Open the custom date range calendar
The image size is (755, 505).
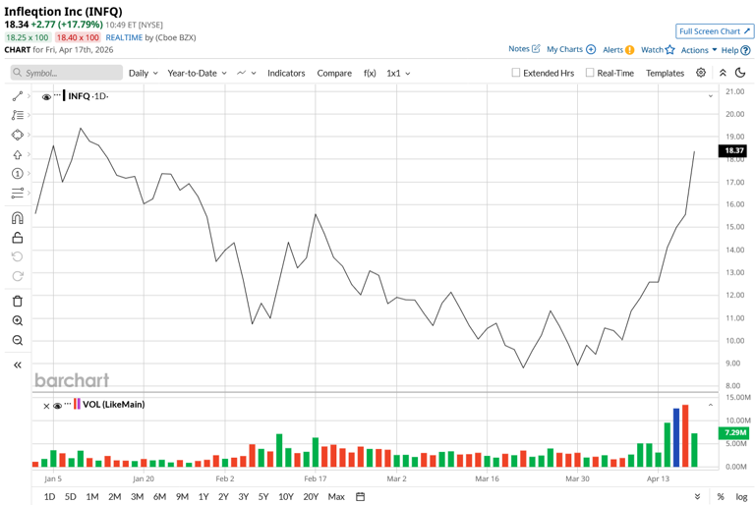click(360, 496)
